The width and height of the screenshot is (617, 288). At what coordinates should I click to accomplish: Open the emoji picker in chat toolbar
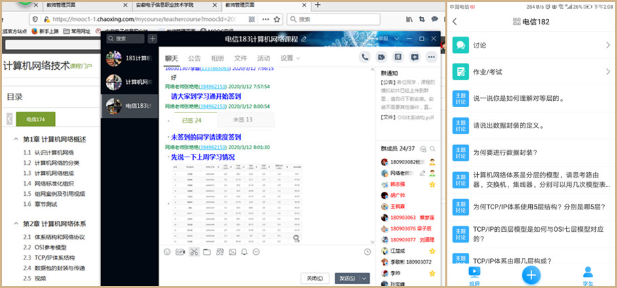point(167,252)
